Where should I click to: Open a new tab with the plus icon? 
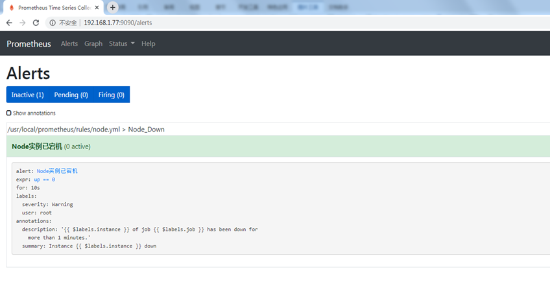[x=113, y=7]
